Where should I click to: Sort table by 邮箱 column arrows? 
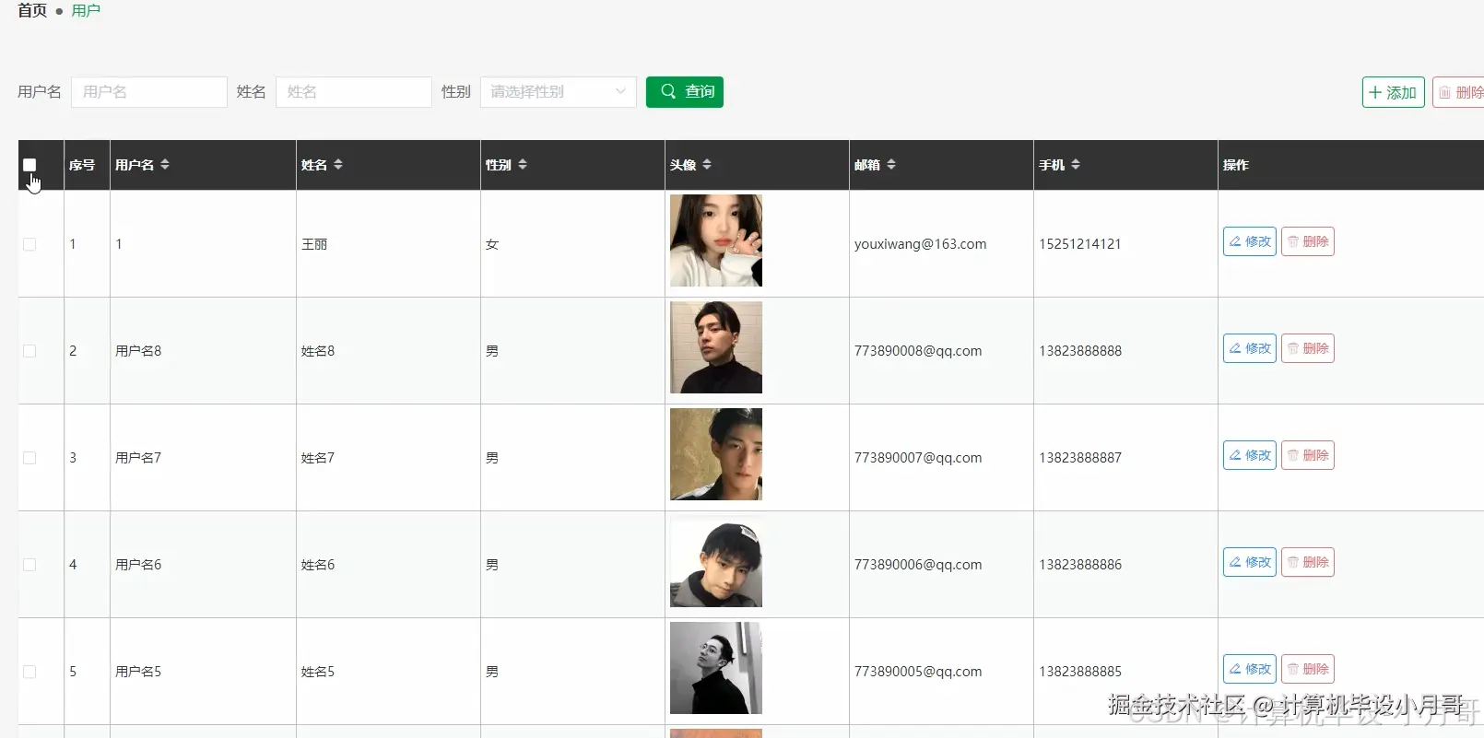[x=891, y=164]
